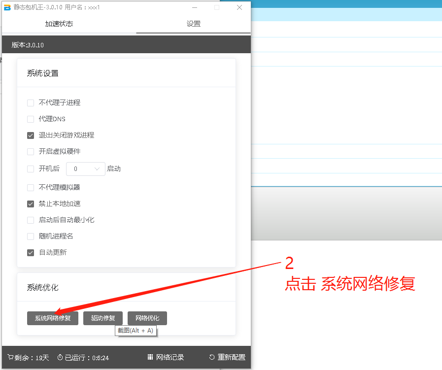Image resolution: width=442 pixels, height=370 pixels.
Task: Enable 开启虚拟硬件 checkbox
Action: click(31, 152)
